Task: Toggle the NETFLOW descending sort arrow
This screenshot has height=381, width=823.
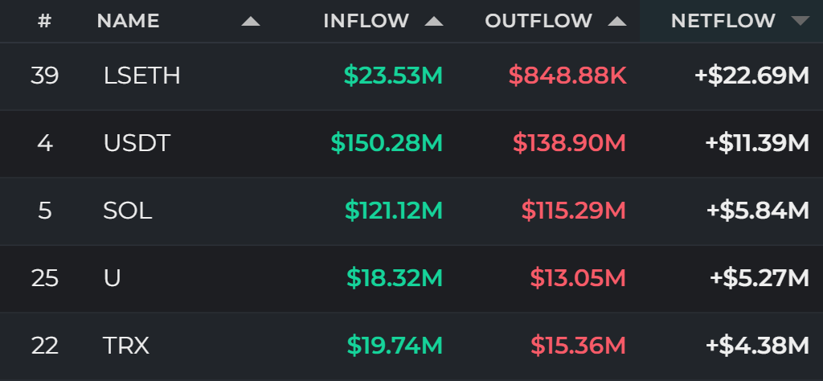Action: click(800, 21)
